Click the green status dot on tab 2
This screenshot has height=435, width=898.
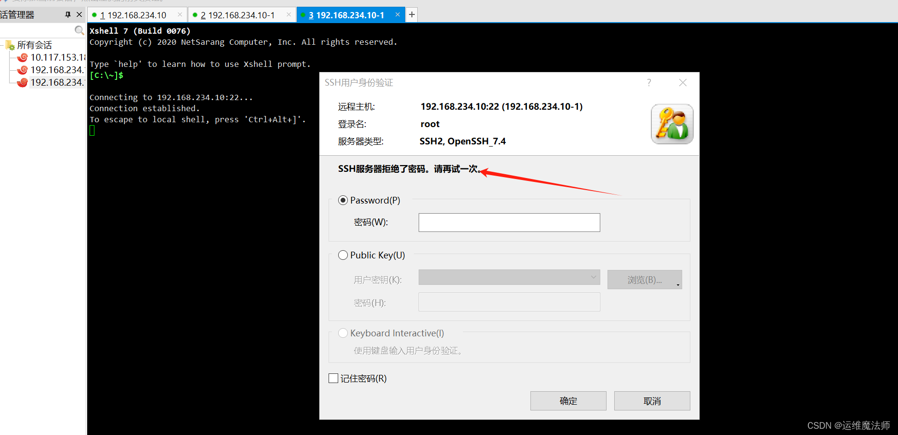point(195,15)
